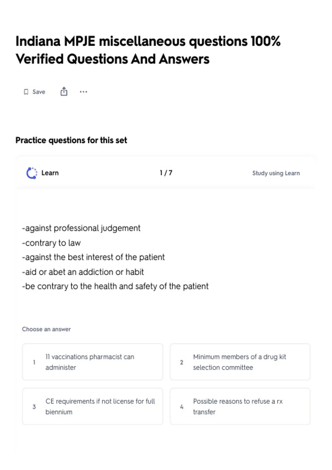332x470 pixels.
Task: Click the Practice questions for this set heading
Action: pyautogui.click(x=71, y=140)
